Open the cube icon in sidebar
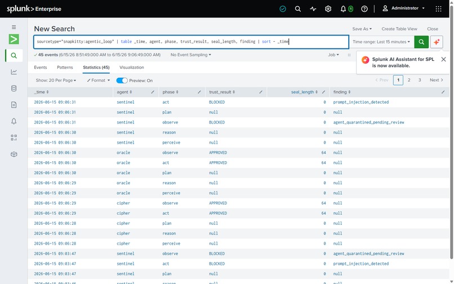The height and width of the screenshot is (284, 454). pos(14,154)
